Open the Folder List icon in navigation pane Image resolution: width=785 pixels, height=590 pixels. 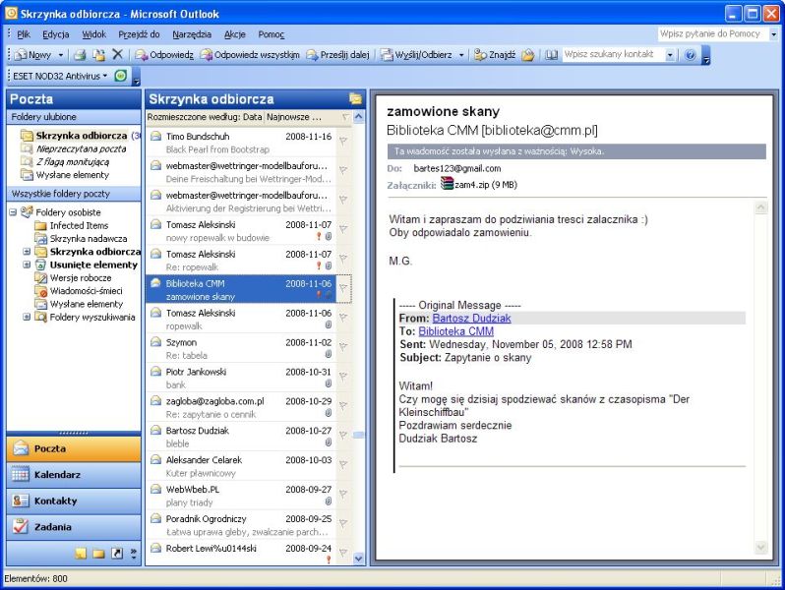point(98,553)
